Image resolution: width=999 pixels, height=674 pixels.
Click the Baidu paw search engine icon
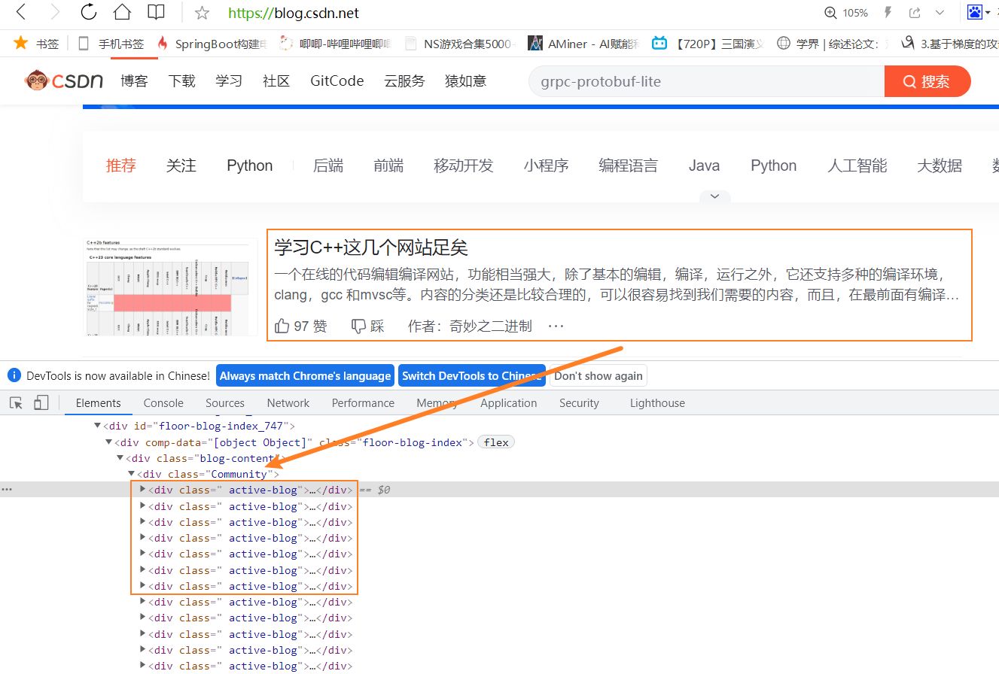976,13
